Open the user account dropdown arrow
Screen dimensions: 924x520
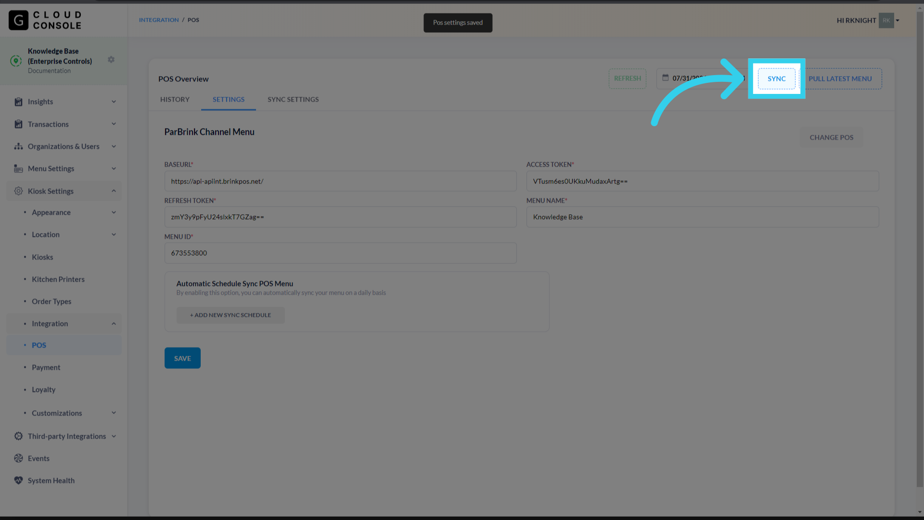click(898, 20)
